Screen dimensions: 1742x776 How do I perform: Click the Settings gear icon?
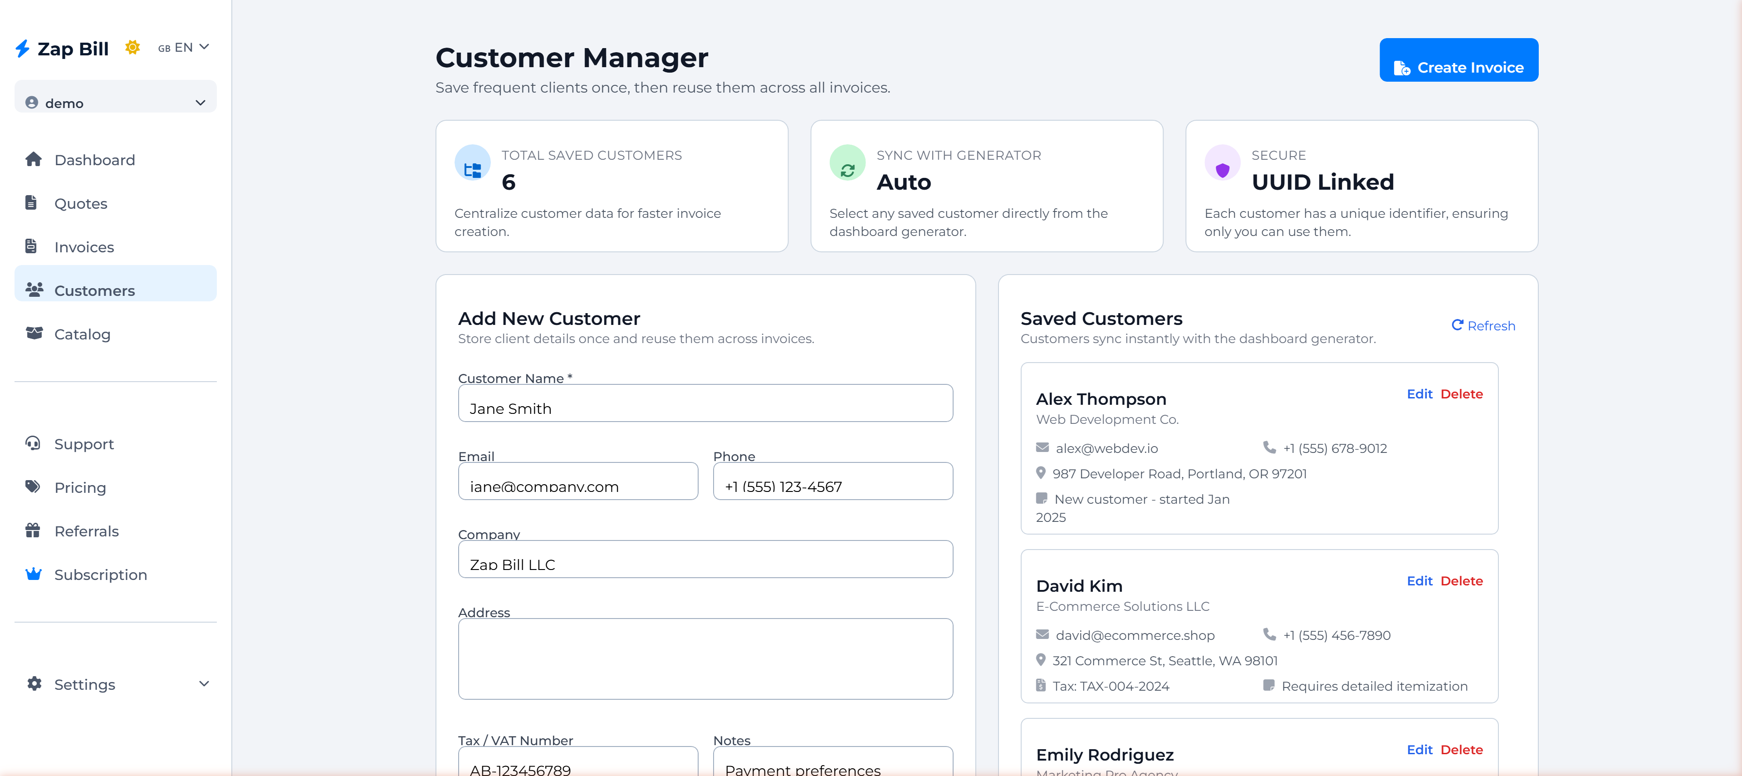pos(34,684)
